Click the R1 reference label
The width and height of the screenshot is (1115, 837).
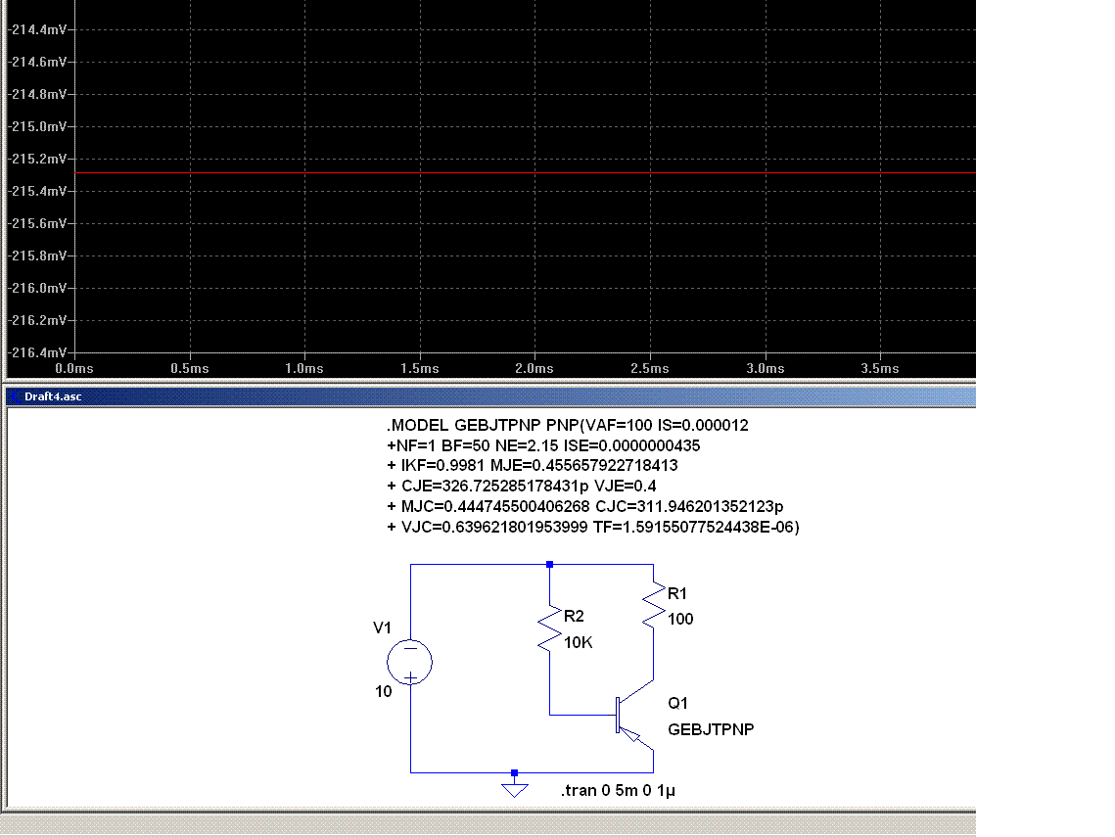point(677,594)
